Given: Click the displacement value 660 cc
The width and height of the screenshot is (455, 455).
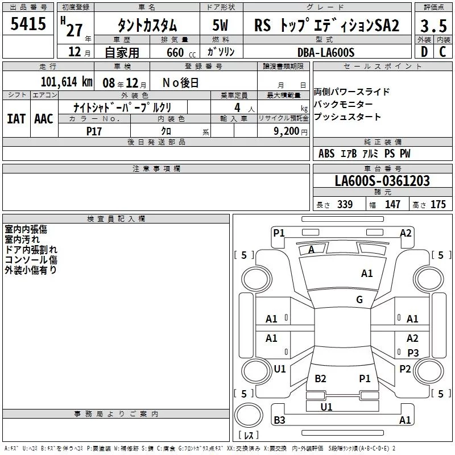Looking at the screenshot, I should coord(181,53).
